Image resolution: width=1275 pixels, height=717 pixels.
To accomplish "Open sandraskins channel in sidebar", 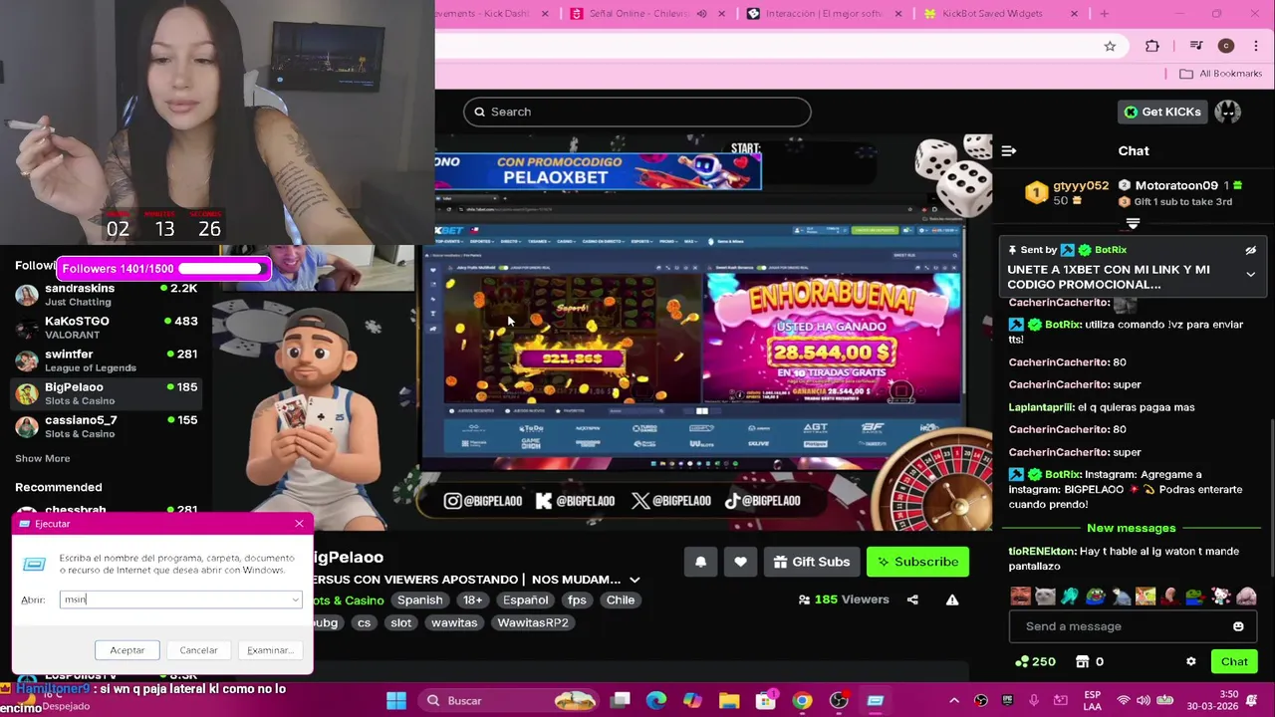I will (x=107, y=294).
